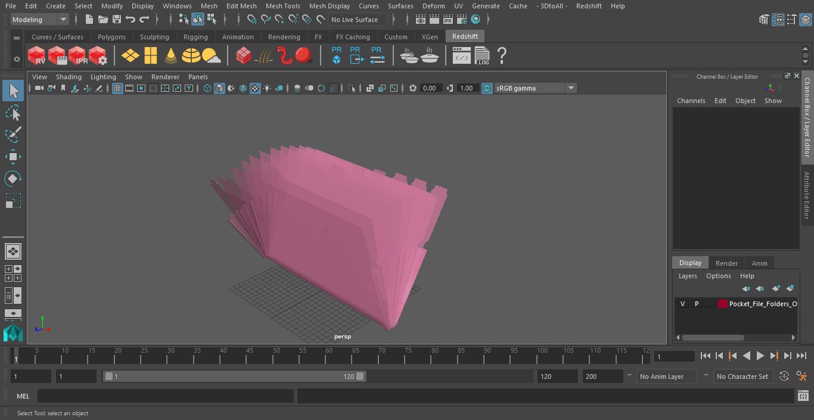
Task: Switch to the Polygons shelf tab
Action: point(111,37)
